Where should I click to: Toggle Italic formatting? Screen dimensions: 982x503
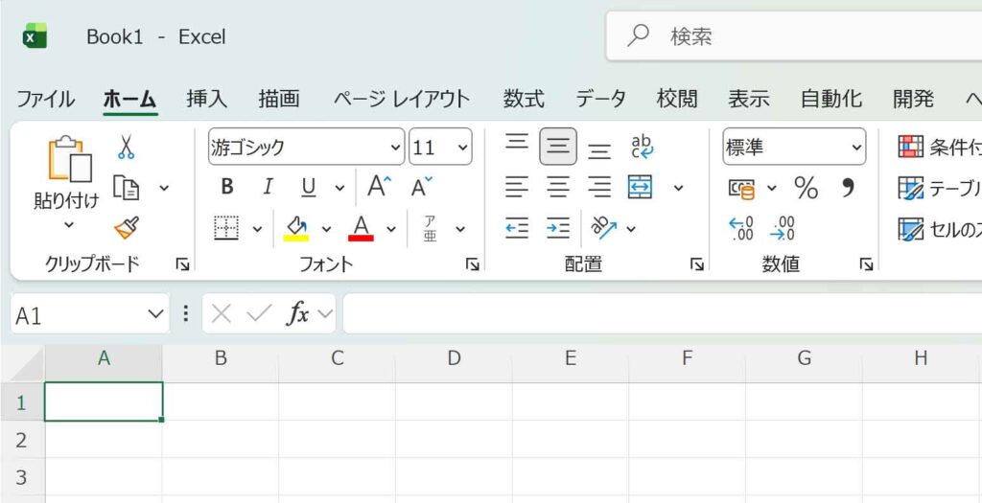pos(269,187)
